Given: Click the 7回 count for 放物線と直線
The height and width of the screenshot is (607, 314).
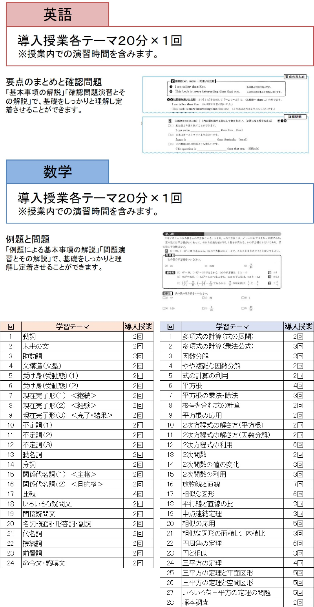Looking at the screenshot, I should [298, 484].
